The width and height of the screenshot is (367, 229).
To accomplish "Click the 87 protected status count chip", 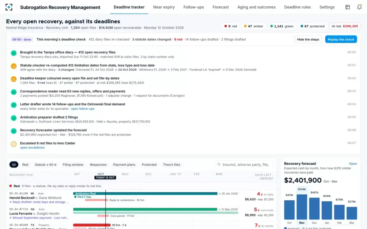I will tap(313, 26).
